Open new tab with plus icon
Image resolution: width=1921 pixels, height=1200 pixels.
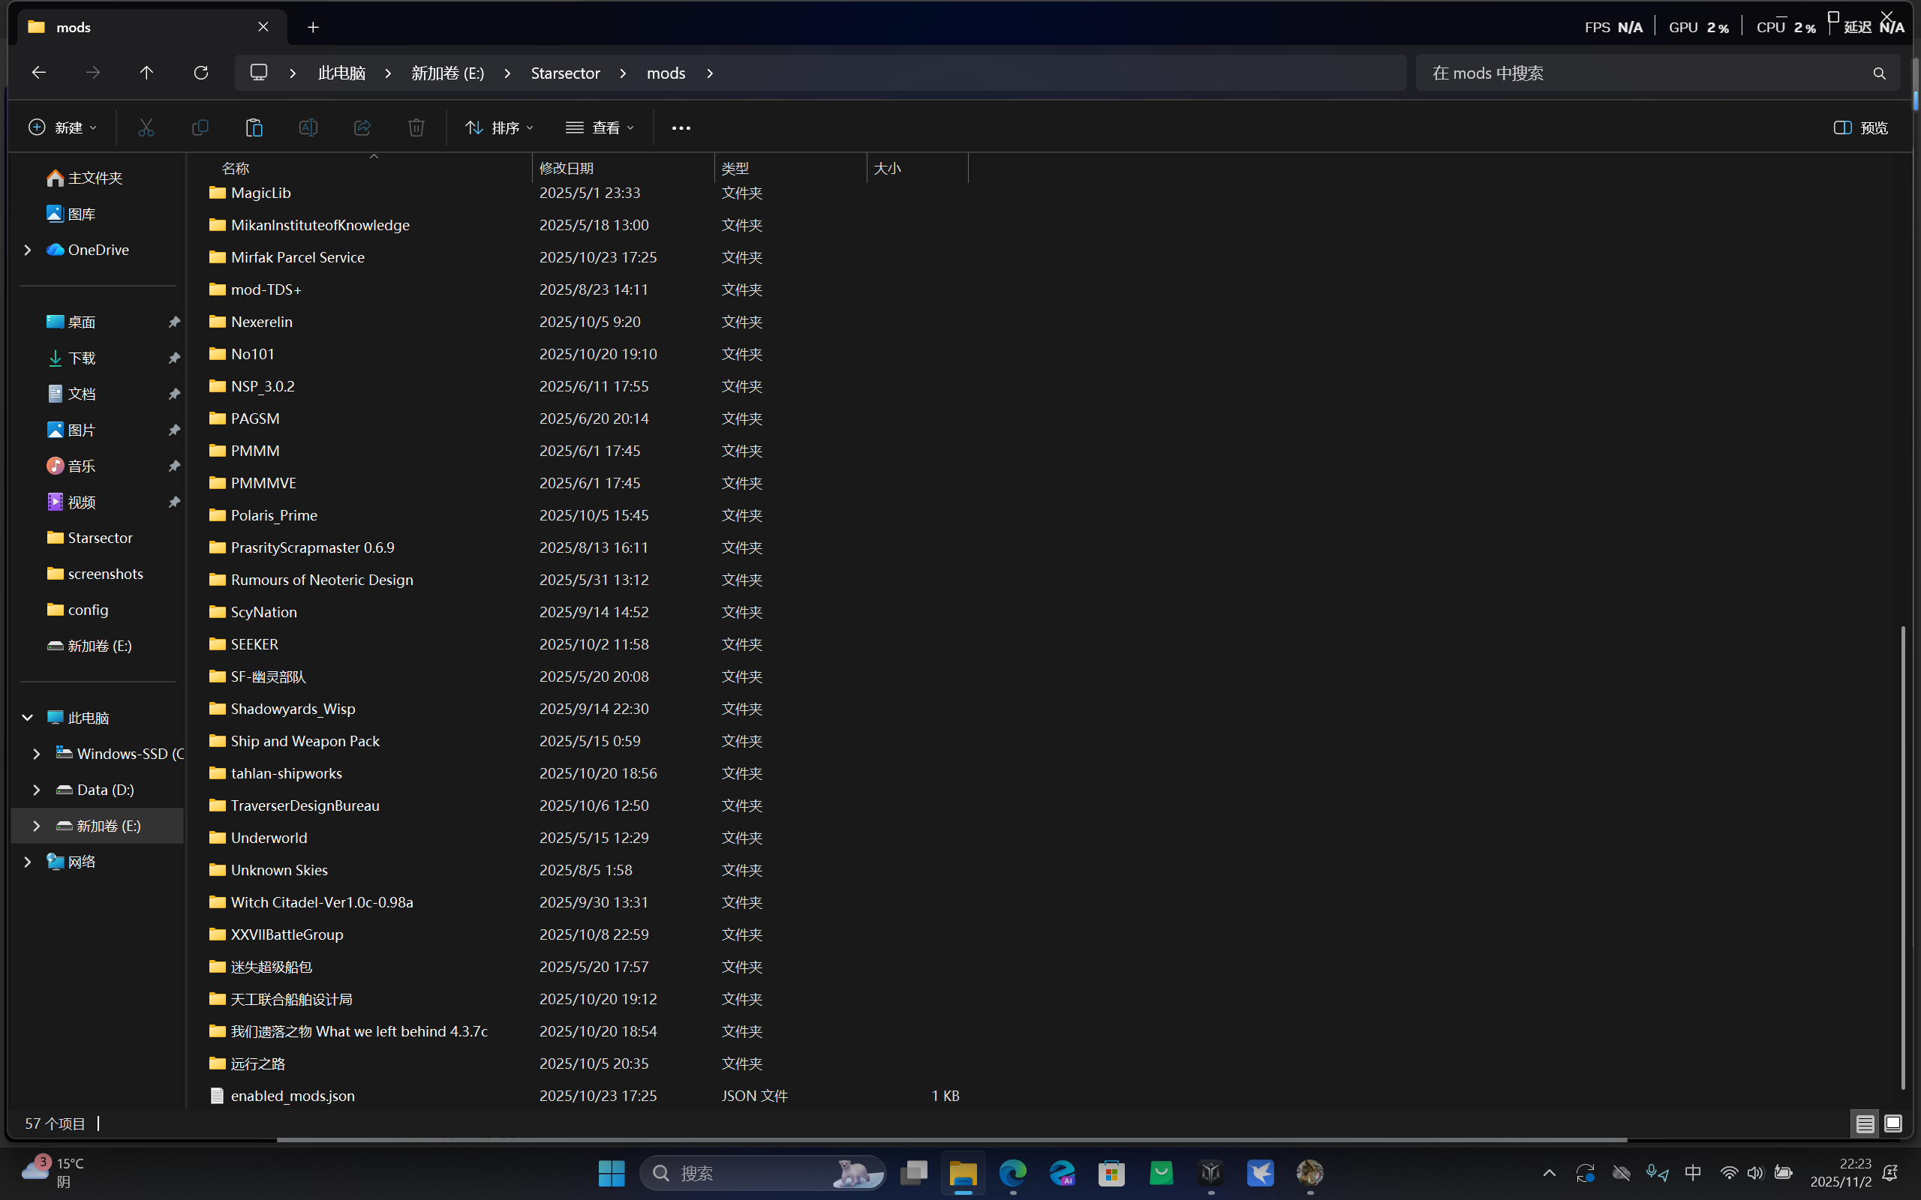coord(313,27)
